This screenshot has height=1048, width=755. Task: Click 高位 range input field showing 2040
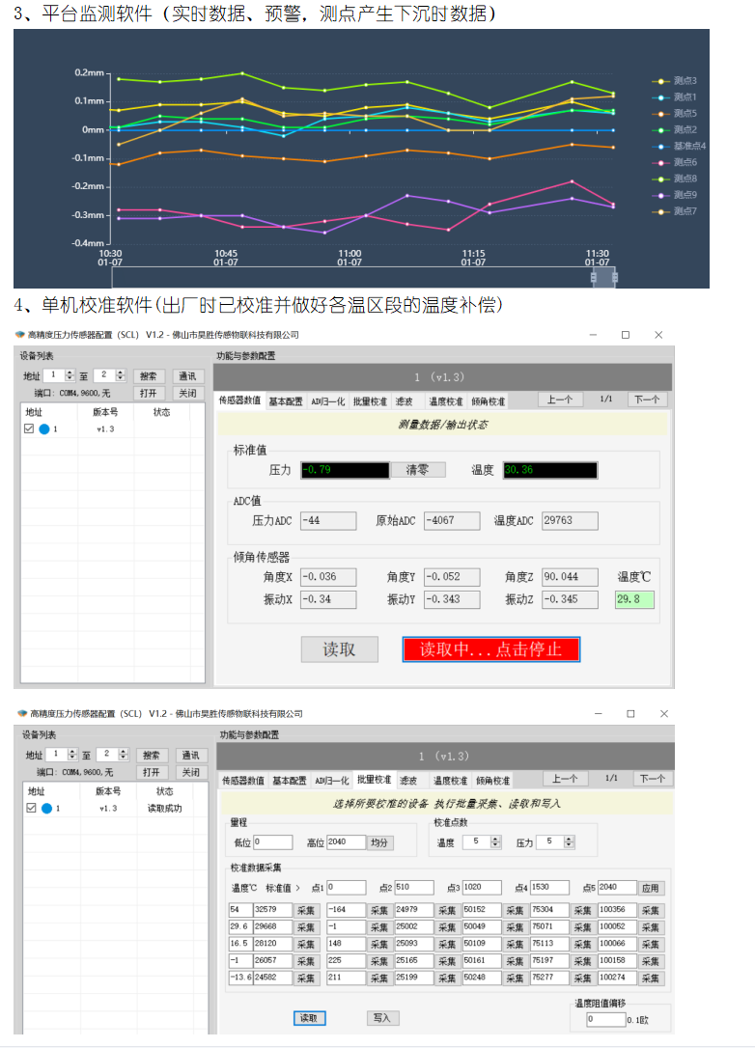click(x=346, y=842)
